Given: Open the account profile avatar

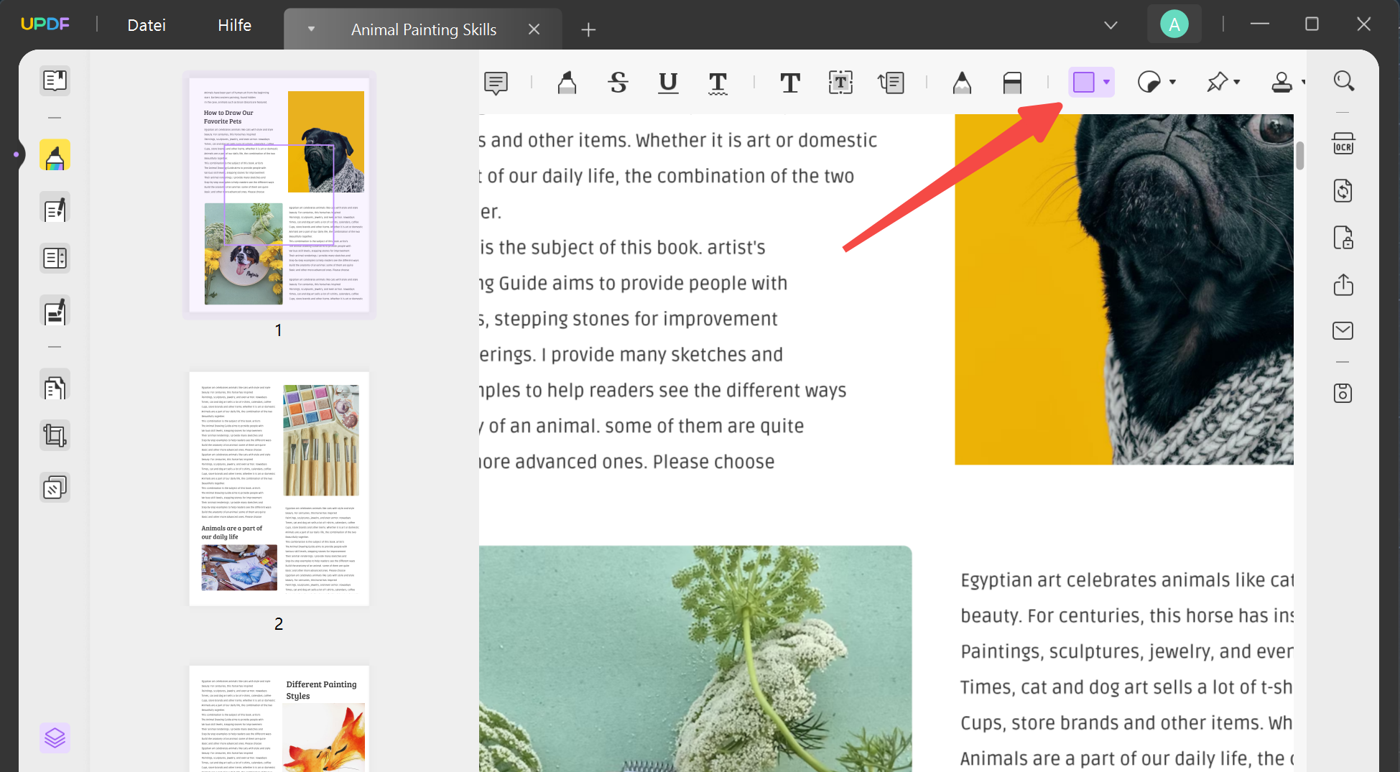Looking at the screenshot, I should click(x=1174, y=24).
